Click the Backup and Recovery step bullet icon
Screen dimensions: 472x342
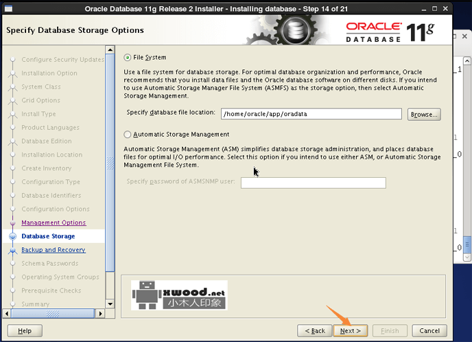coord(12,250)
